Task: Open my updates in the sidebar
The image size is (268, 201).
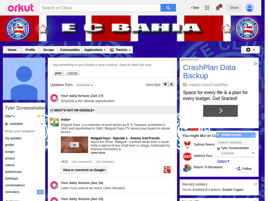Action: pyautogui.click(x=13, y=138)
